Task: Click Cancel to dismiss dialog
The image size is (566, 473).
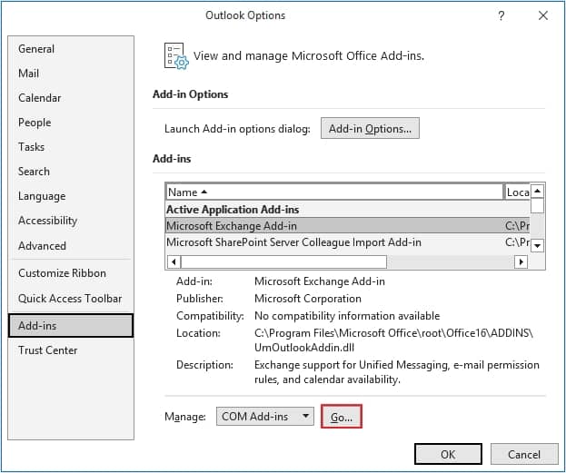Action: point(524,454)
